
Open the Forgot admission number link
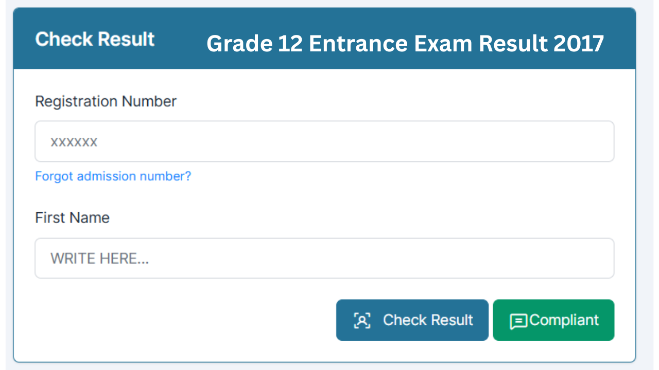113,176
